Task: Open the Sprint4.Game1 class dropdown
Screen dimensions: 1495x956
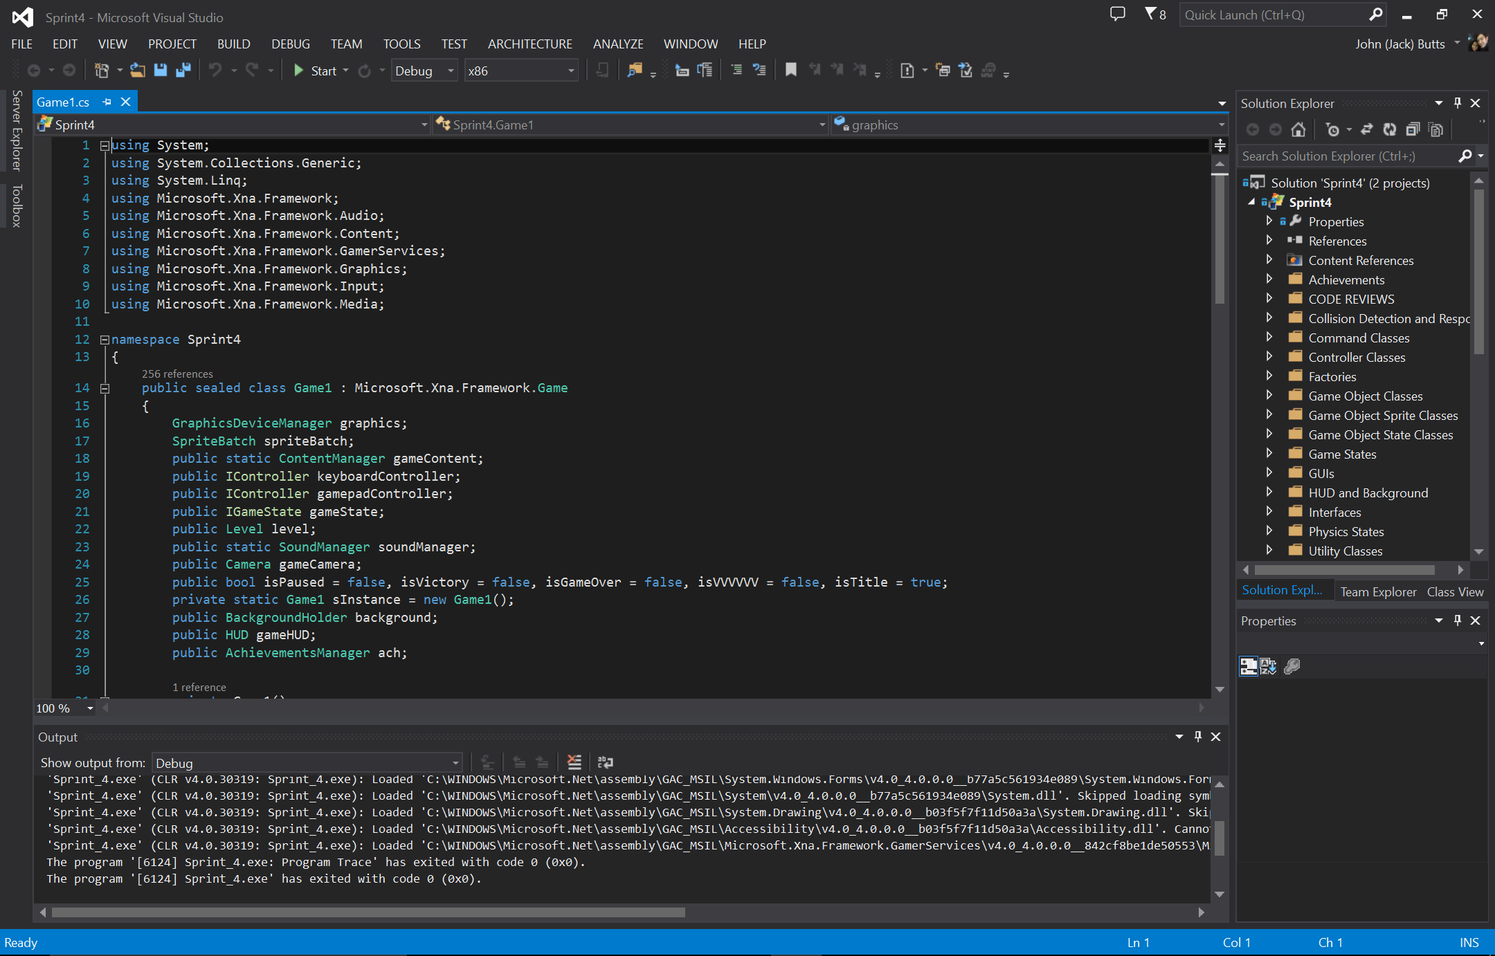Action: [x=631, y=125]
